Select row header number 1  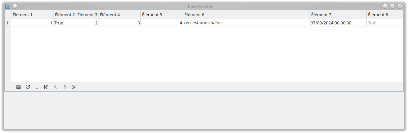8,23
